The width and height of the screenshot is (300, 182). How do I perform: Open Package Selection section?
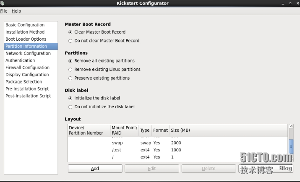pyautogui.click(x=31, y=82)
